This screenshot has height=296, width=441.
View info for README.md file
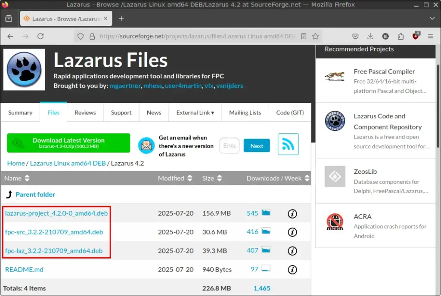pos(292,270)
